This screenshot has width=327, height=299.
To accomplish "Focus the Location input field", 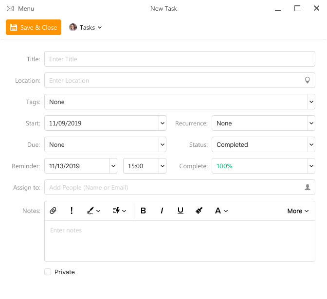I will pos(180,80).
